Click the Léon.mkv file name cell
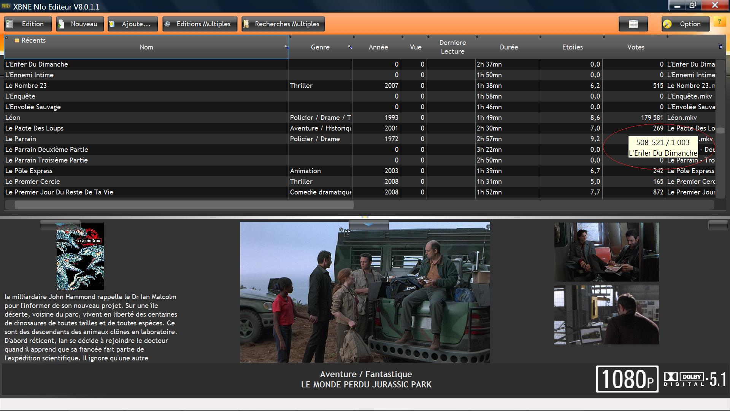The image size is (730, 411). point(690,118)
